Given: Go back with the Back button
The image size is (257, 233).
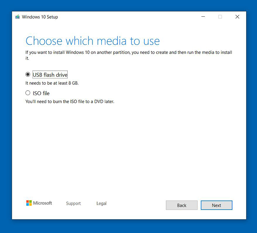Looking at the screenshot, I should click(182, 205).
